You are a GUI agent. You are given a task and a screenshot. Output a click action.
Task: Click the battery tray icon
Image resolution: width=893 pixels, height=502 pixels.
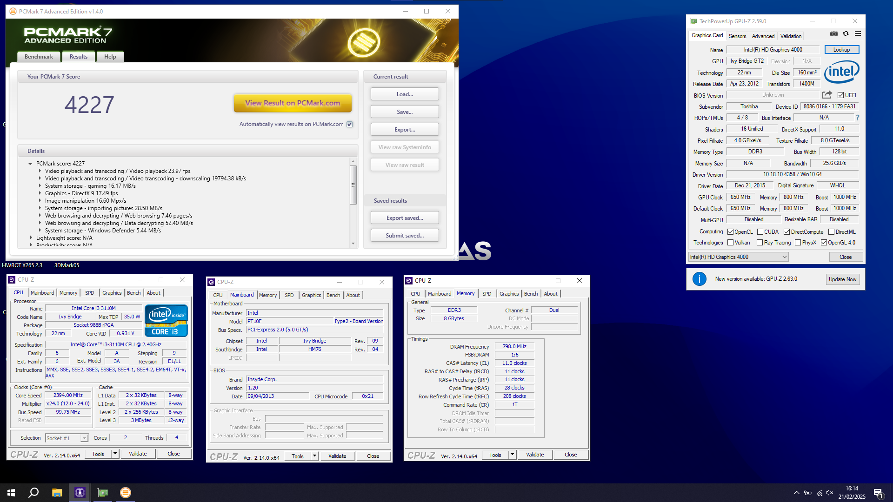point(808,493)
